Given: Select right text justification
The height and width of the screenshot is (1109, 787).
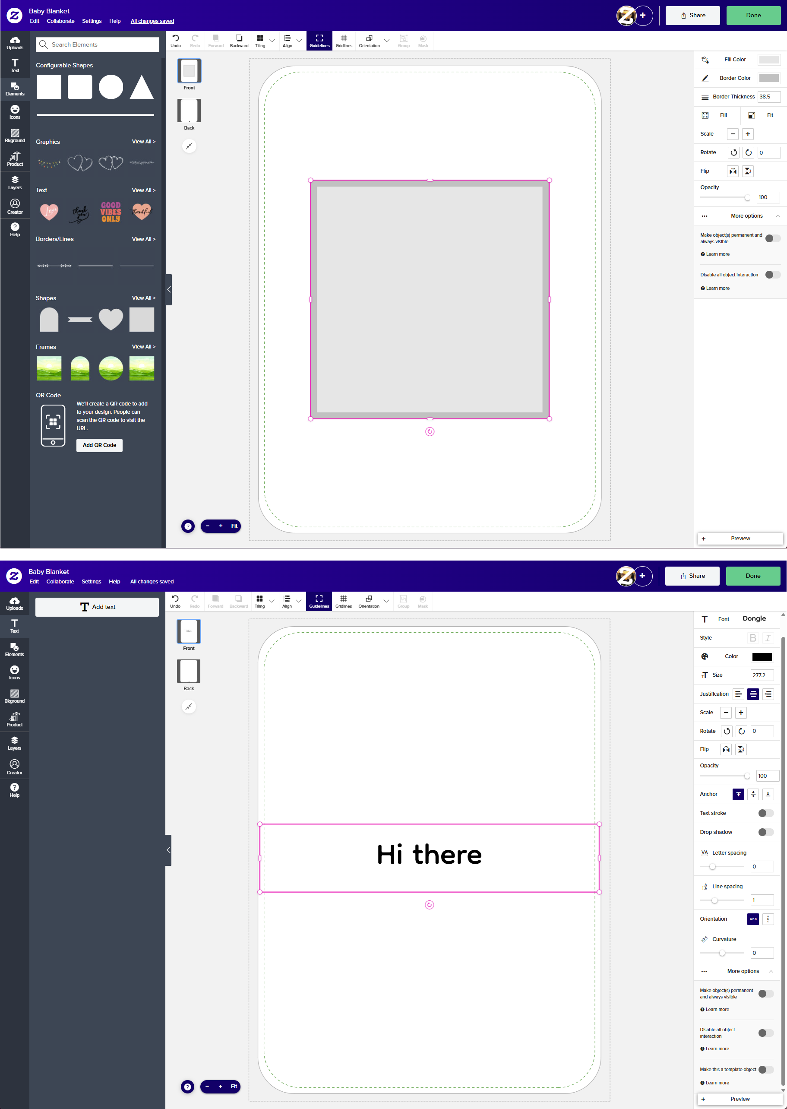Looking at the screenshot, I should coord(768,694).
